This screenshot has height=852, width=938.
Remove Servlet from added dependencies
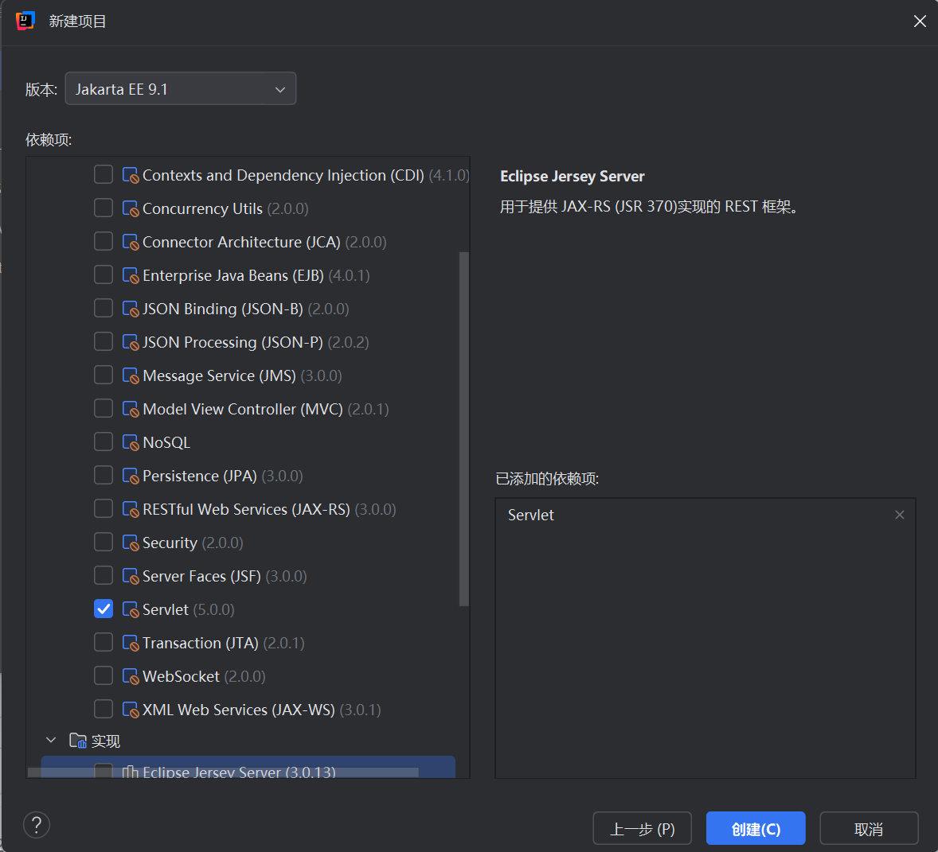(899, 515)
